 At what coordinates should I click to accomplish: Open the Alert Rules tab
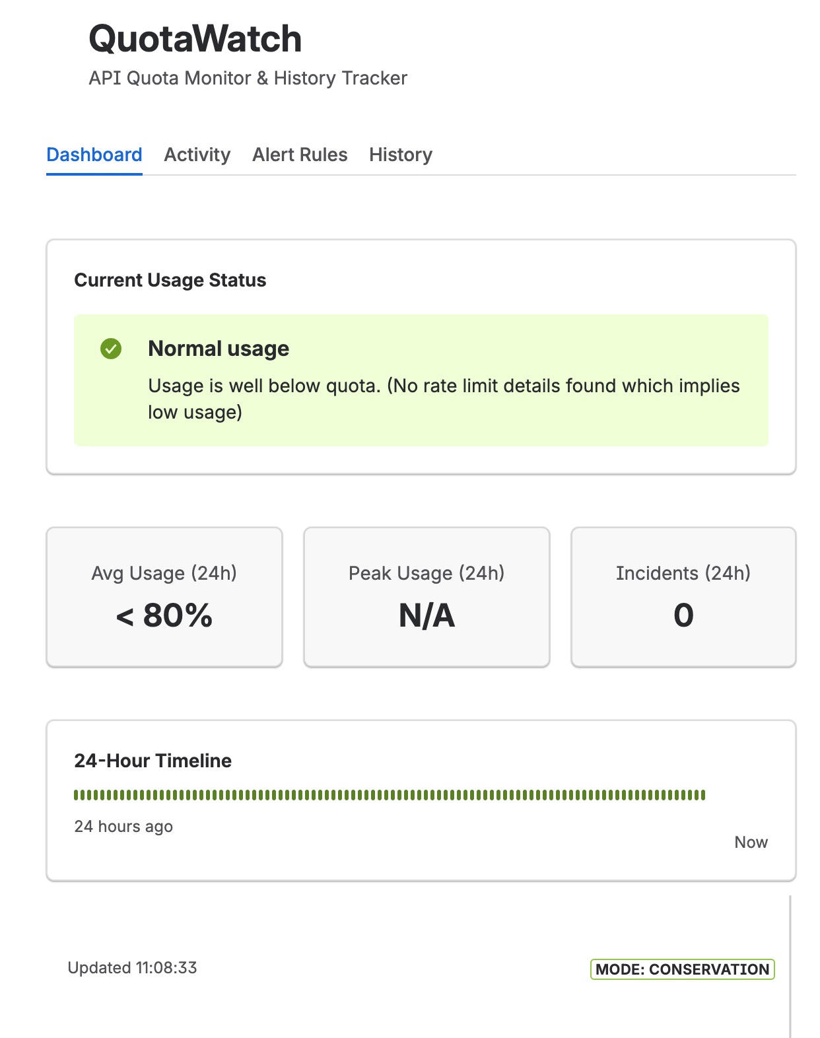300,155
